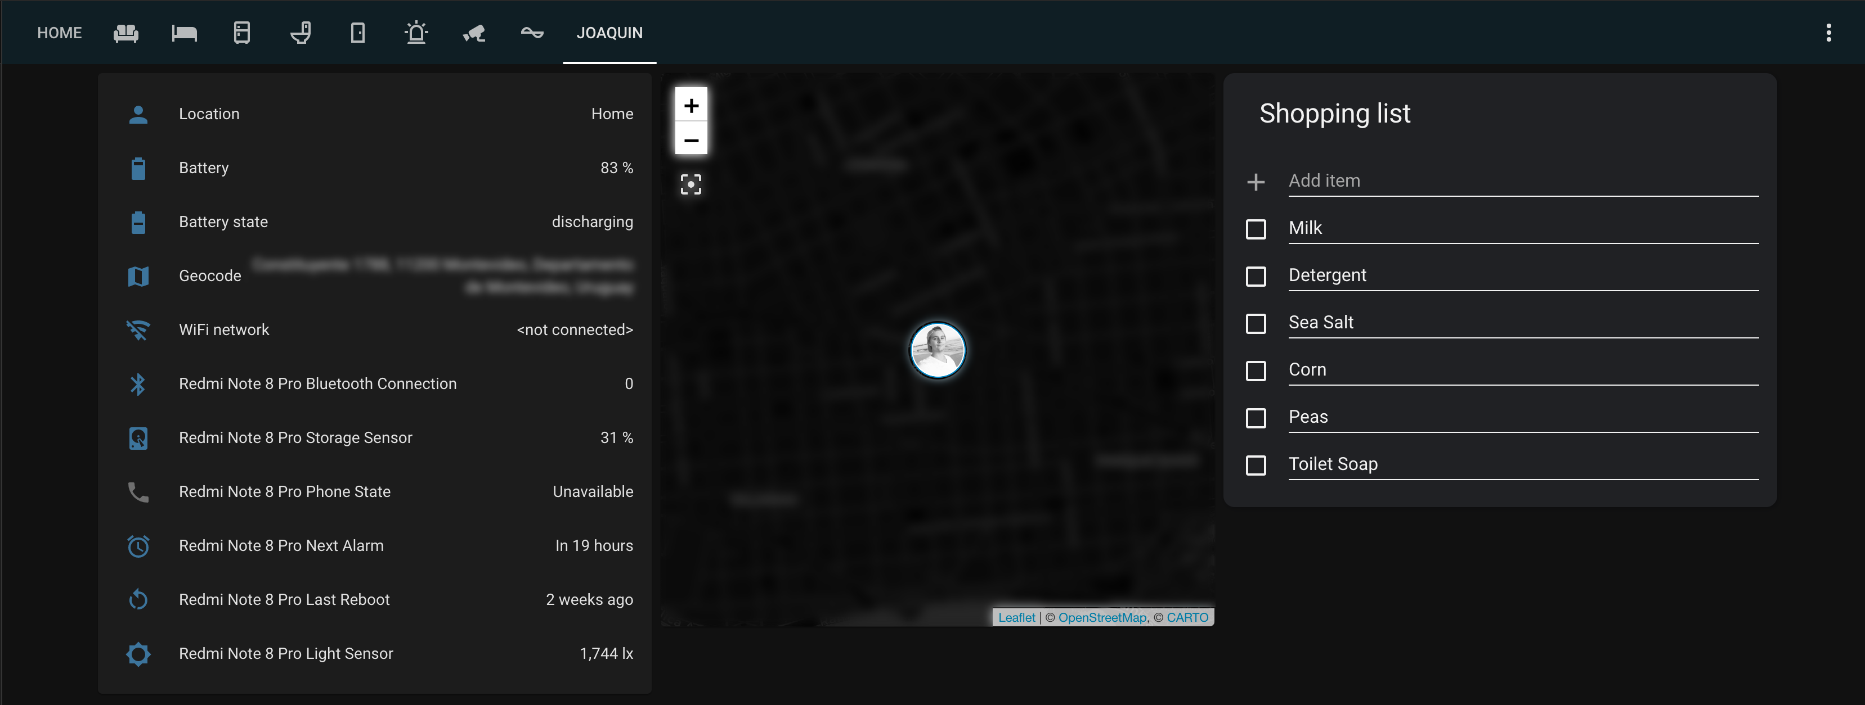Open the security camera tab
This screenshot has height=705, width=1865.
point(474,33)
